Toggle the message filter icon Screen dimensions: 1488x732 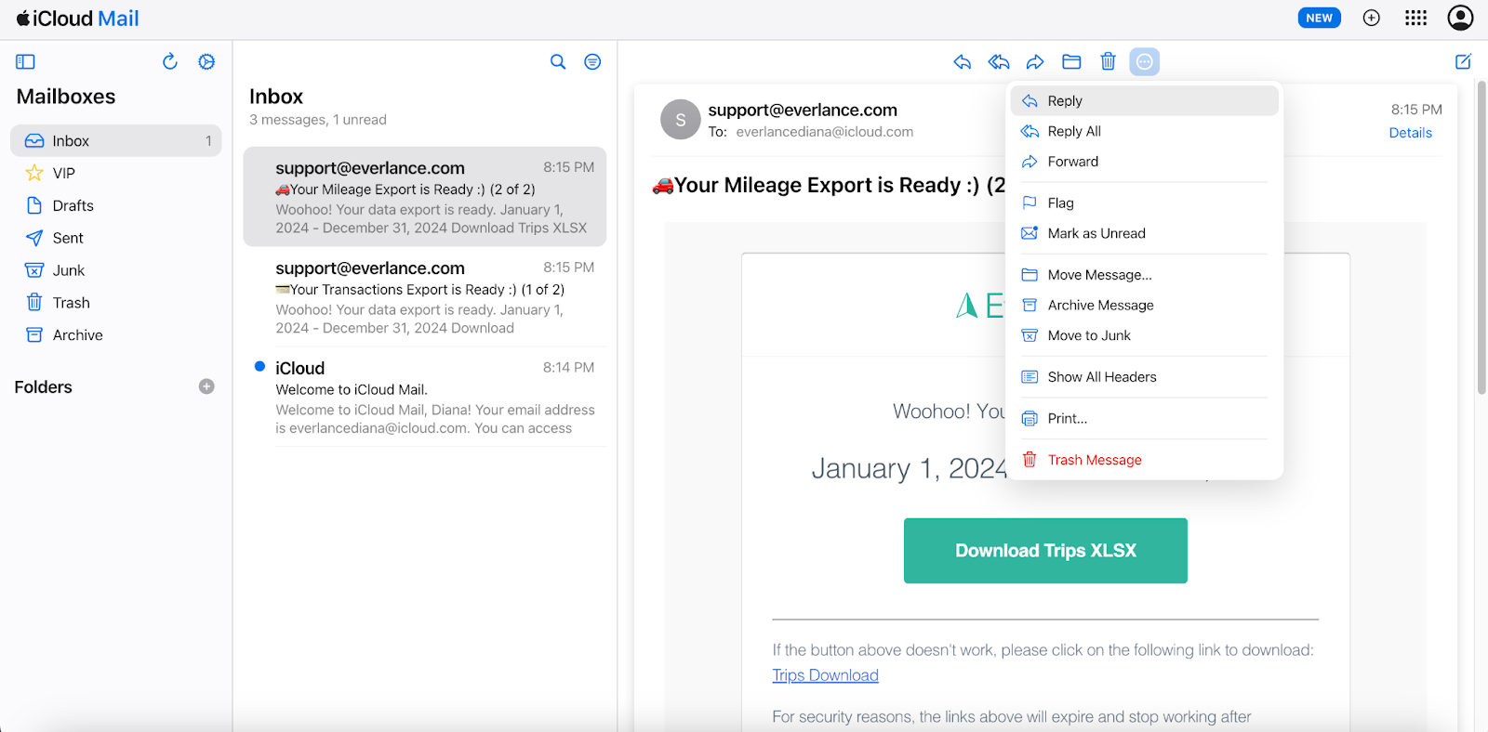click(592, 62)
